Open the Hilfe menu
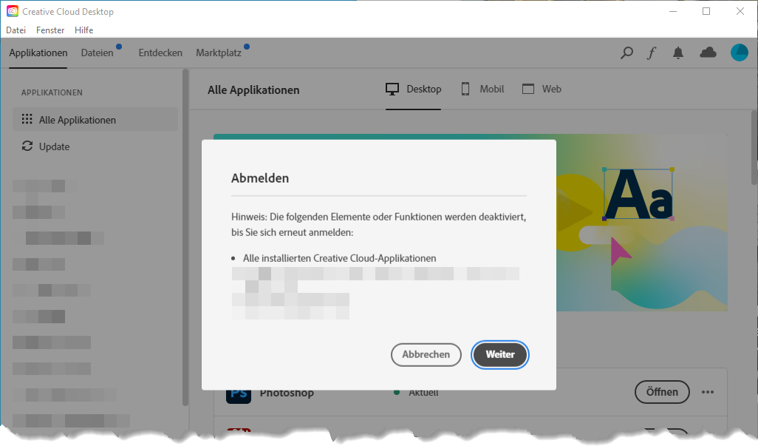 pos(83,30)
